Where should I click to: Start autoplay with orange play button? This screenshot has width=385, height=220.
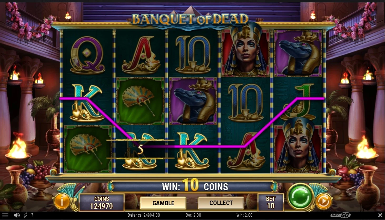pos(323,202)
